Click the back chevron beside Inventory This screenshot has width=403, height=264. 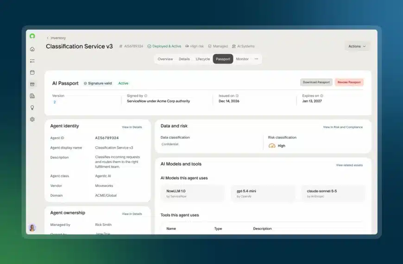point(48,38)
